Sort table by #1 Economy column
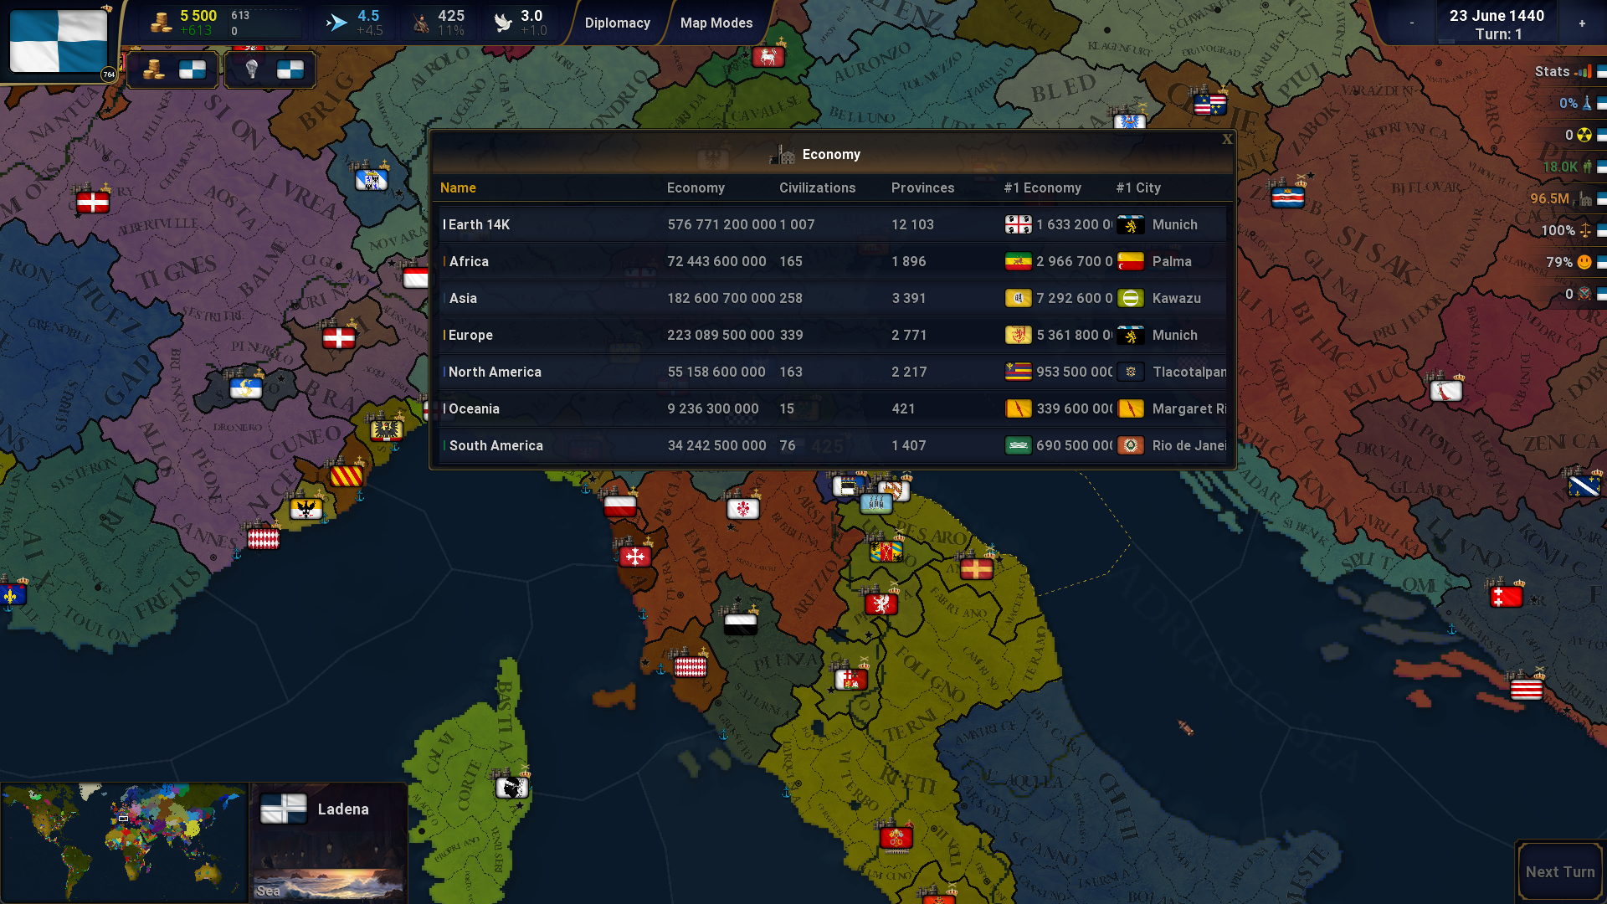1607x904 pixels. coord(1042,187)
